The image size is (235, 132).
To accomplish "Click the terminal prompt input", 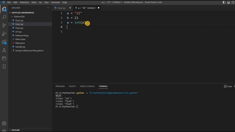I will point(77,107).
